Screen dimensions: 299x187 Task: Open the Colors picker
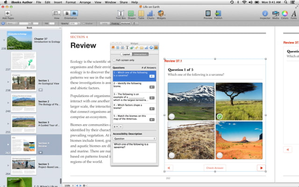(x=285, y=13)
